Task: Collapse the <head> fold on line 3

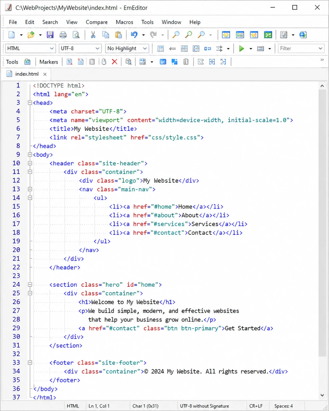Action: (x=30, y=103)
